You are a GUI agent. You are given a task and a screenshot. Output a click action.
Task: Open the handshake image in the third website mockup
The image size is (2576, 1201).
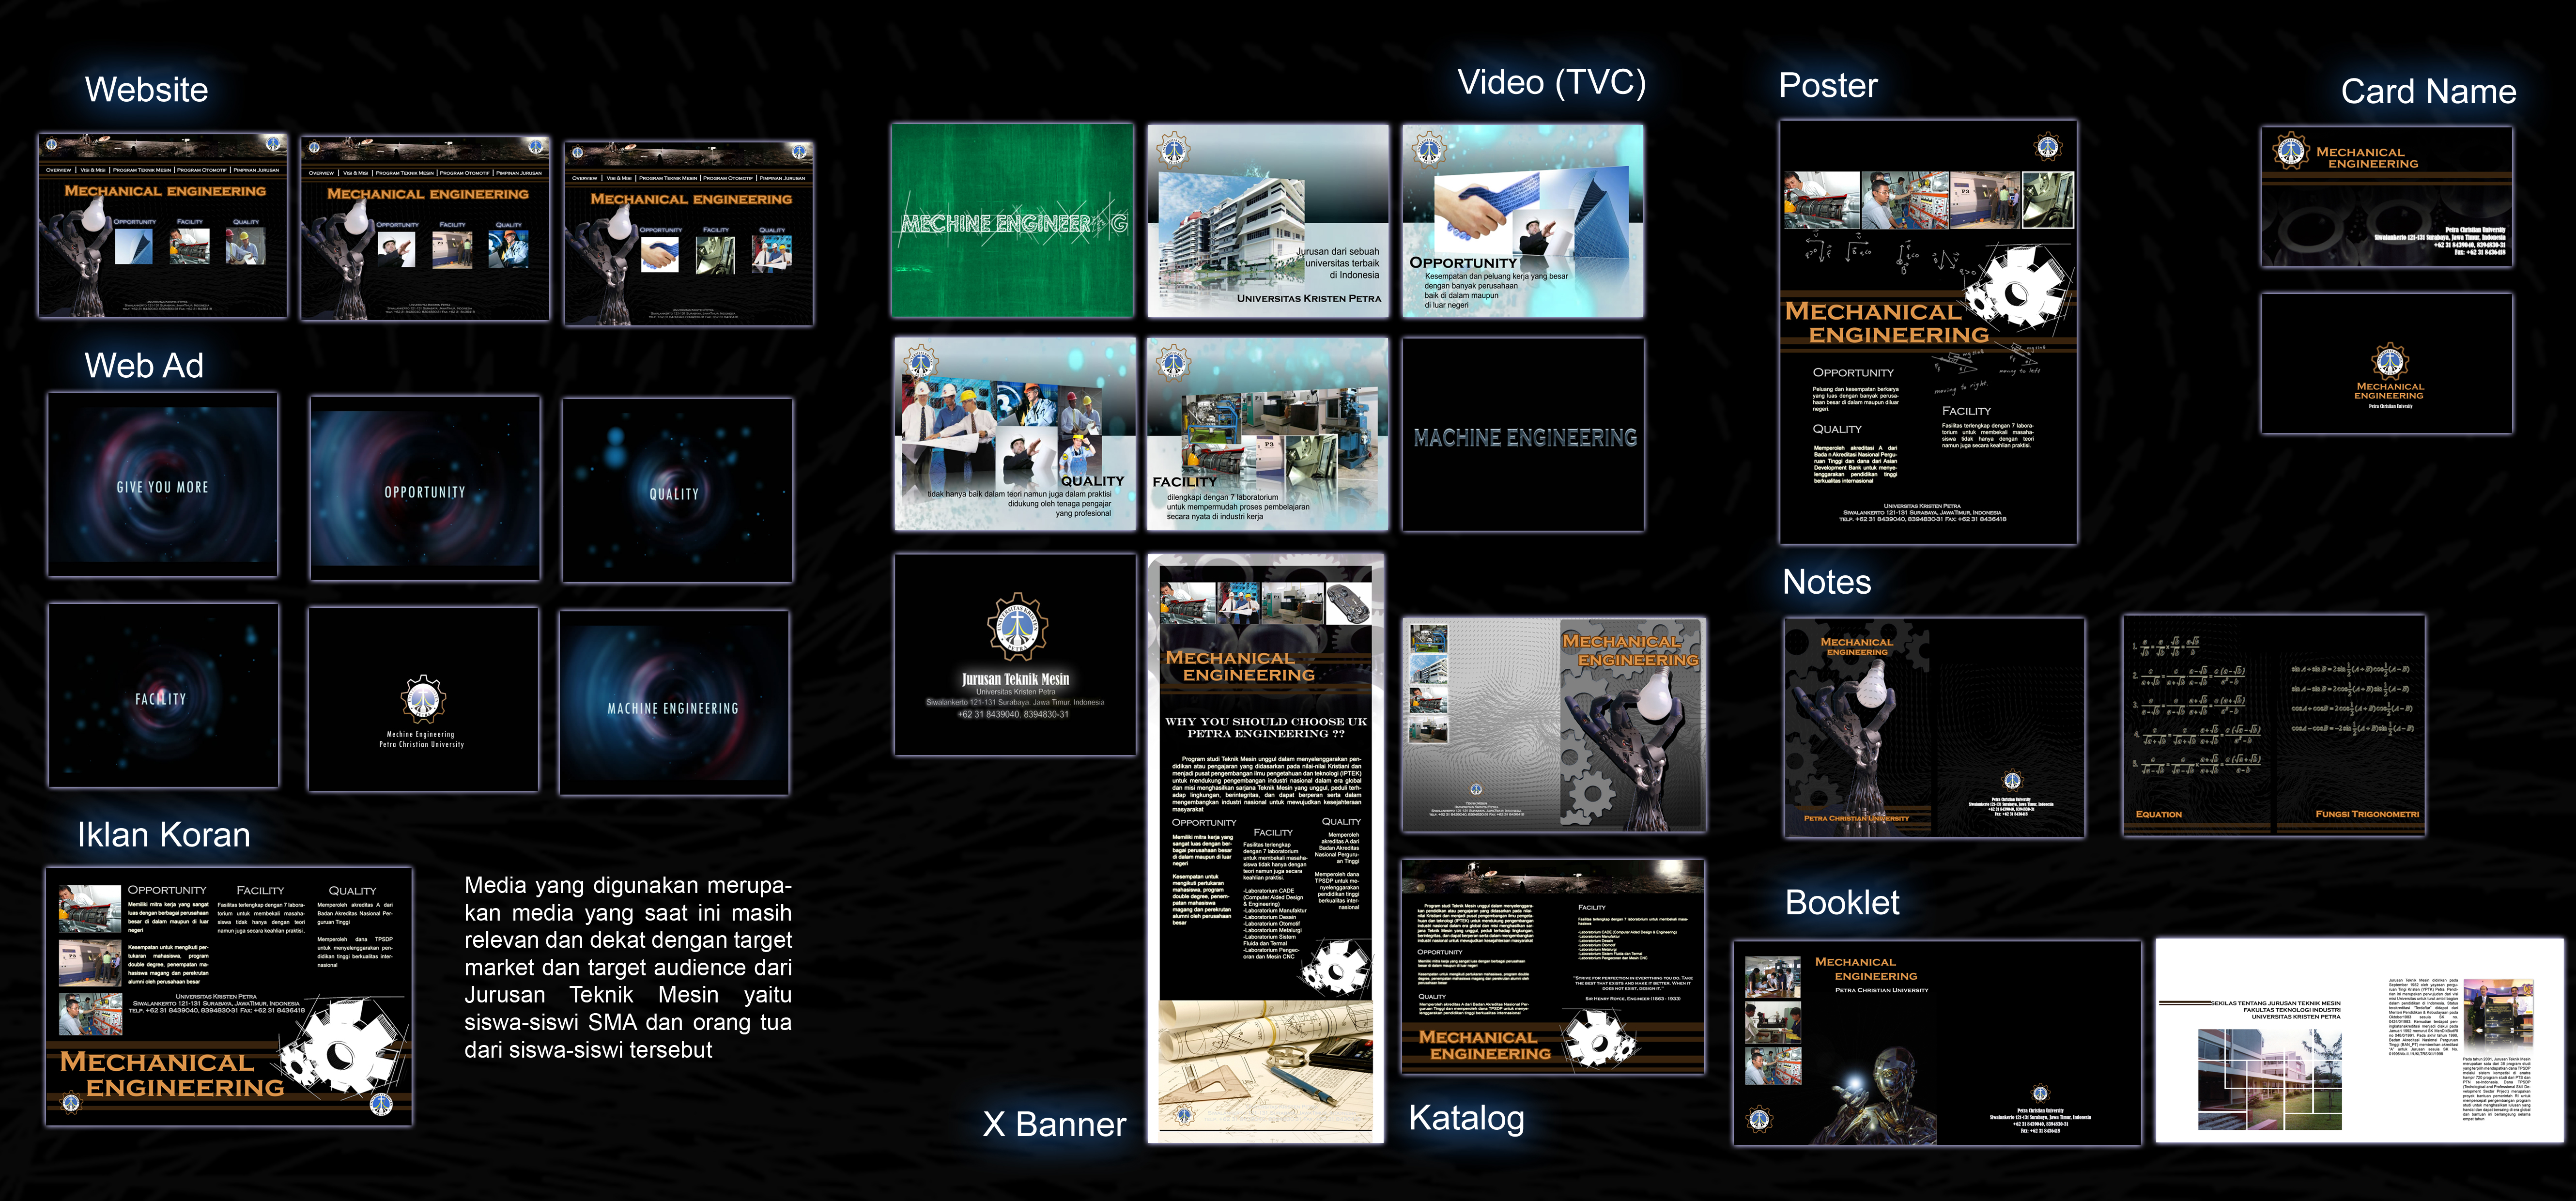(x=659, y=256)
